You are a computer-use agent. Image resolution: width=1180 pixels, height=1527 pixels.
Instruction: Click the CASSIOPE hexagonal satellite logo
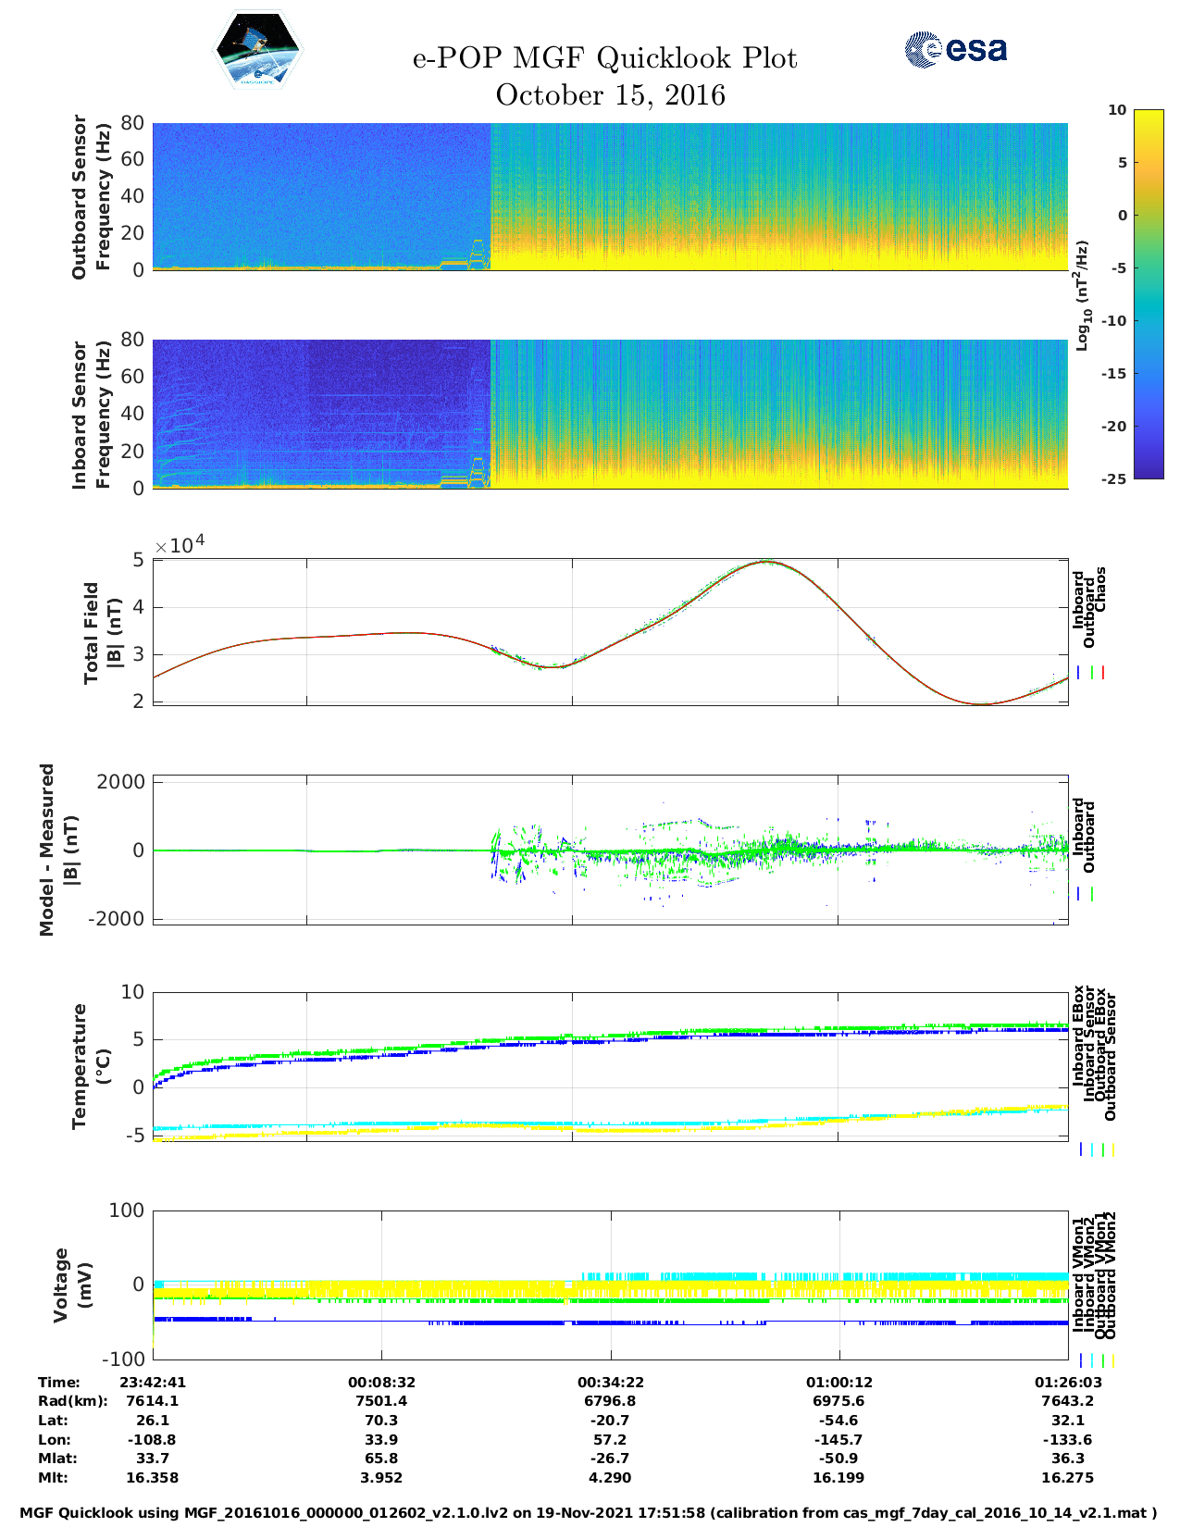click(257, 51)
